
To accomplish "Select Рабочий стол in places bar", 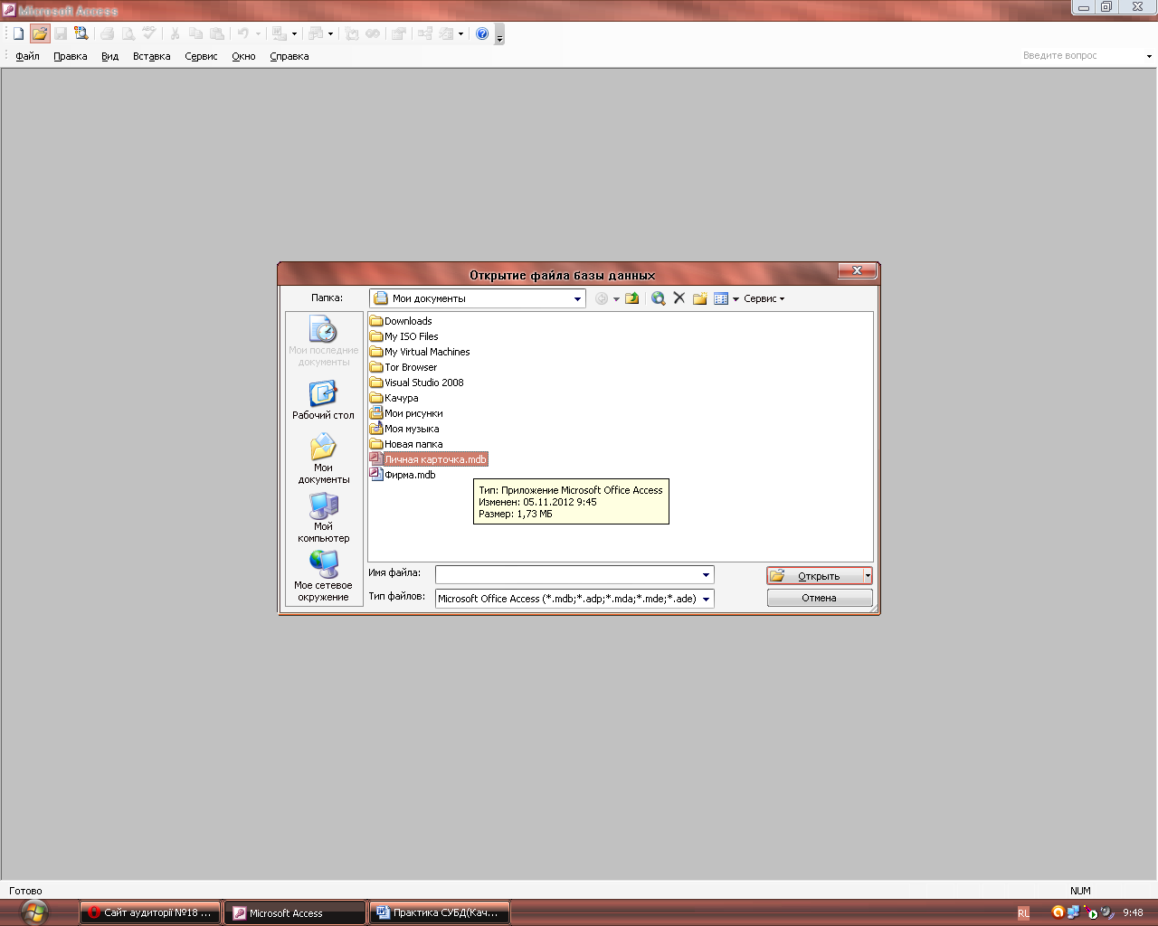I will (x=324, y=400).
